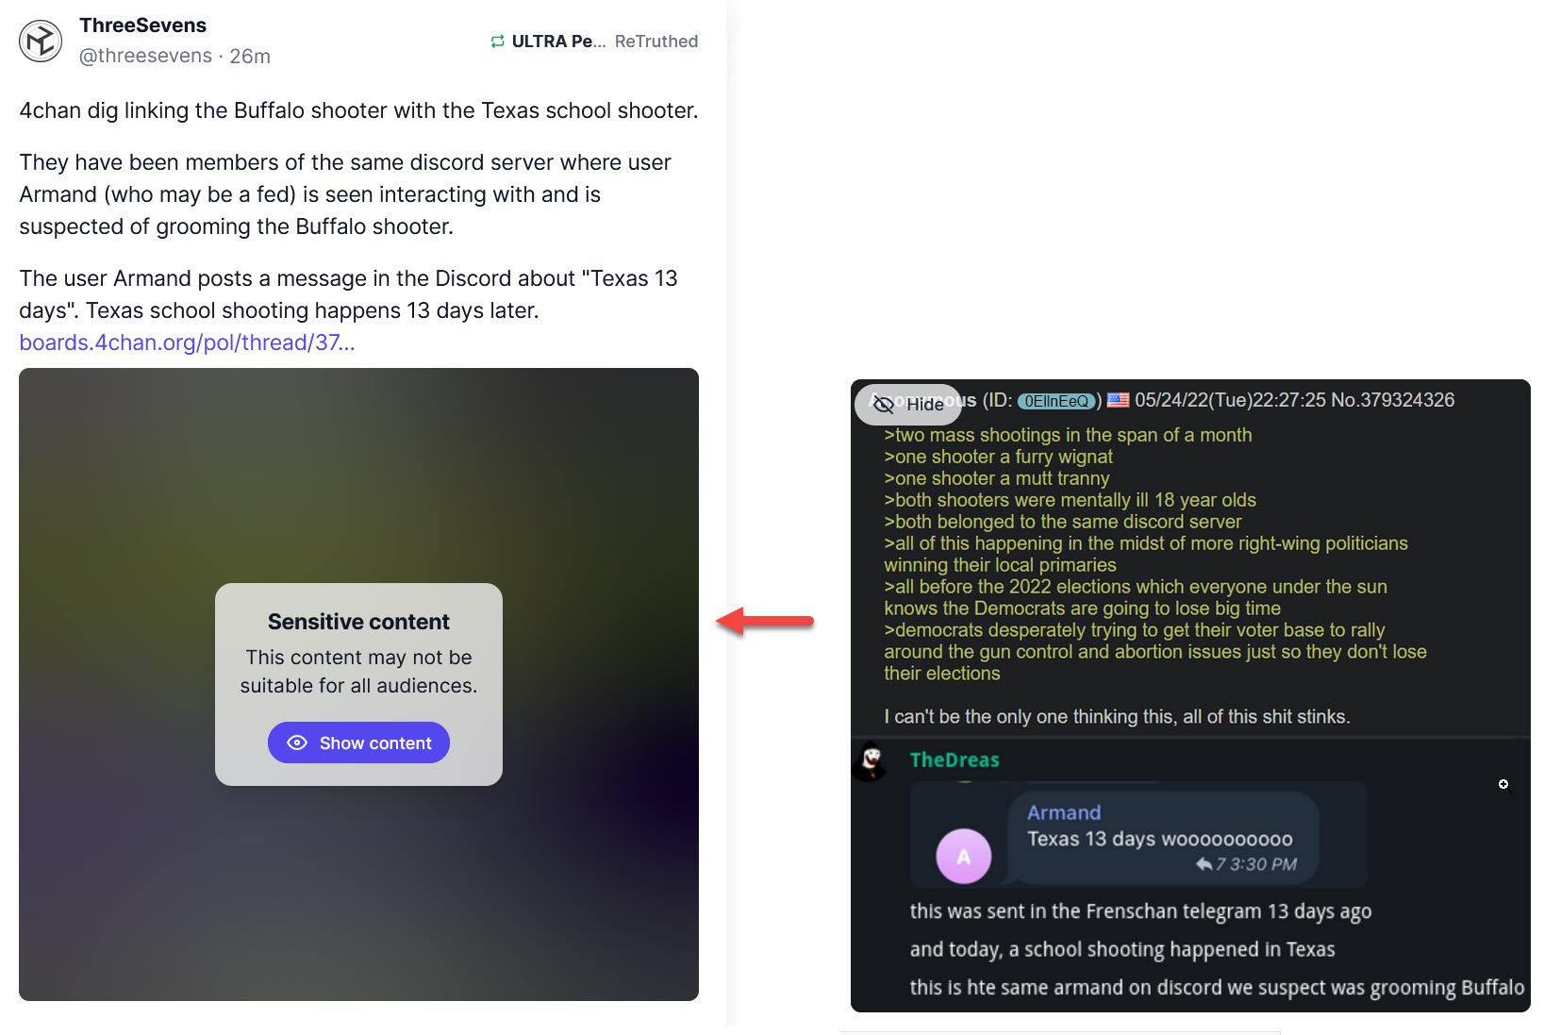Click Armand's purple avatar circle
Screen dimensions: 1544x1035
coord(963,856)
